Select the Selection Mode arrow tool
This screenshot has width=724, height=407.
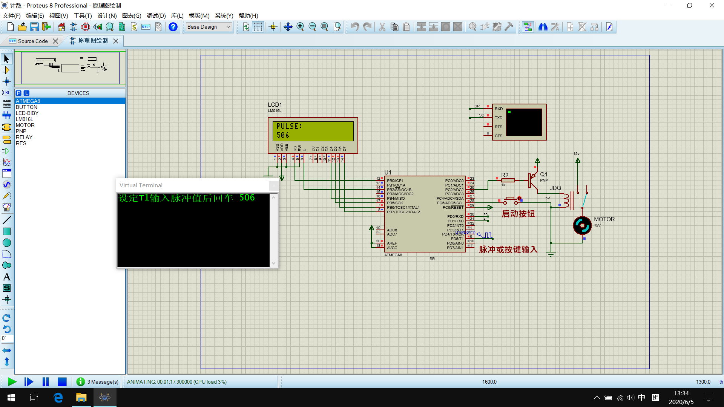point(6,59)
